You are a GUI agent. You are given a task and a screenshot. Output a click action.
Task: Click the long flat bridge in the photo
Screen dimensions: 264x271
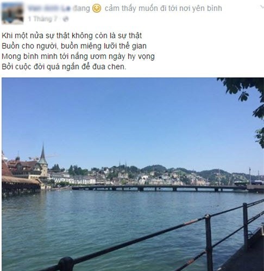coord(159,188)
